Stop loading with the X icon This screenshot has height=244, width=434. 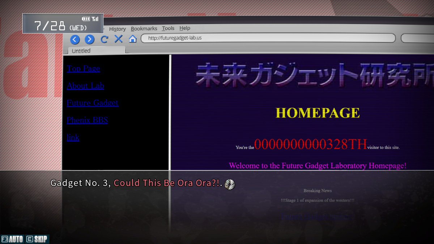(x=118, y=39)
